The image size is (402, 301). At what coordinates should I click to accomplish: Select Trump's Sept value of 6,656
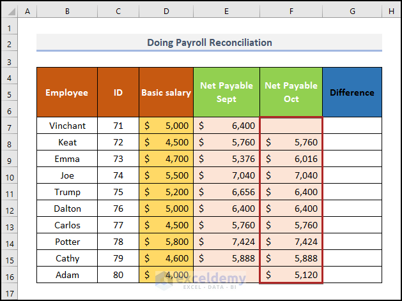click(226, 192)
